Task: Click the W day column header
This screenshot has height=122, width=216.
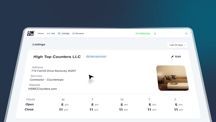Action: (122, 100)
